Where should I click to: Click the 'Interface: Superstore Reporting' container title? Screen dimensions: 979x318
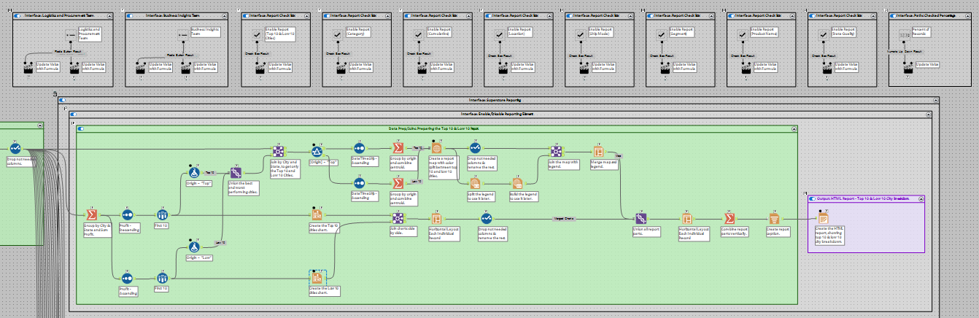point(495,100)
